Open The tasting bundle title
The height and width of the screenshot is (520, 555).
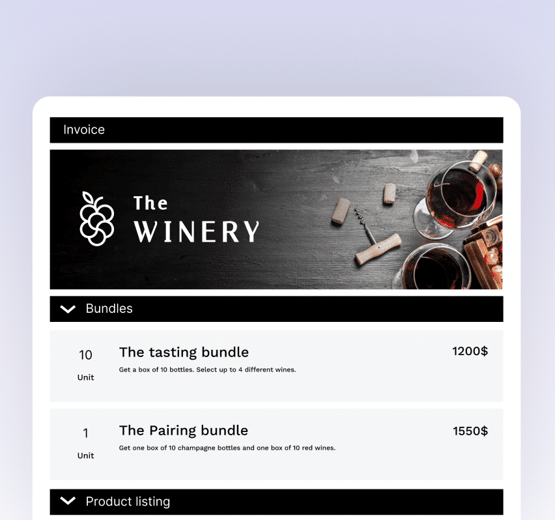click(x=184, y=353)
